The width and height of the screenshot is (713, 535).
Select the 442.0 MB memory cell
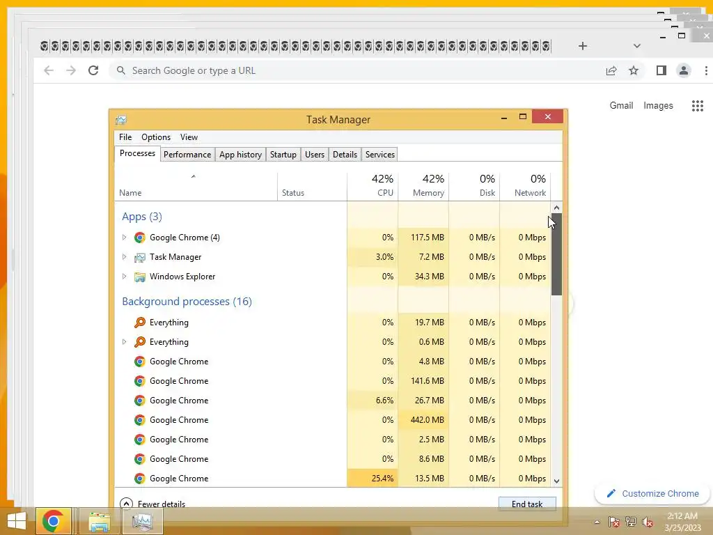coord(423,420)
